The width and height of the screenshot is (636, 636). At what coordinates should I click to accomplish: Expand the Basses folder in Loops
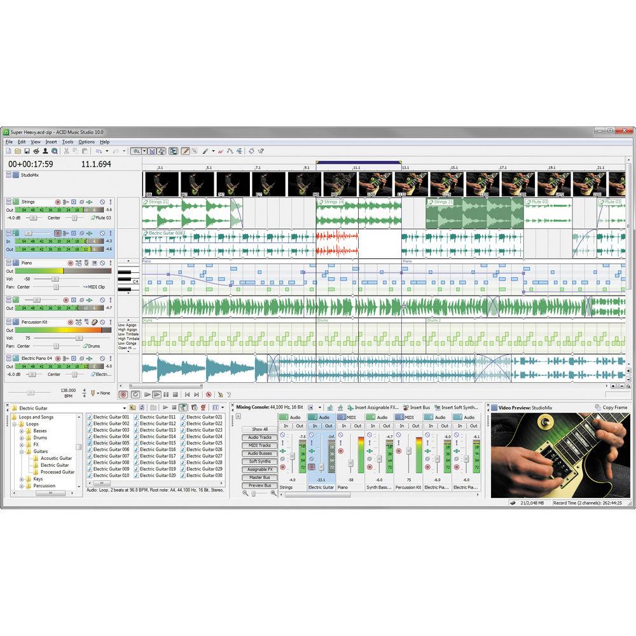[x=21, y=431]
